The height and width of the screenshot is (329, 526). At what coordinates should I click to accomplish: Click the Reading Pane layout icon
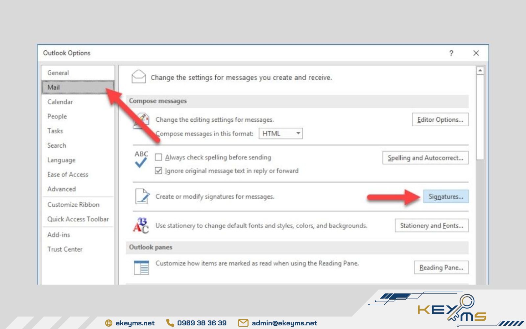coord(141,267)
